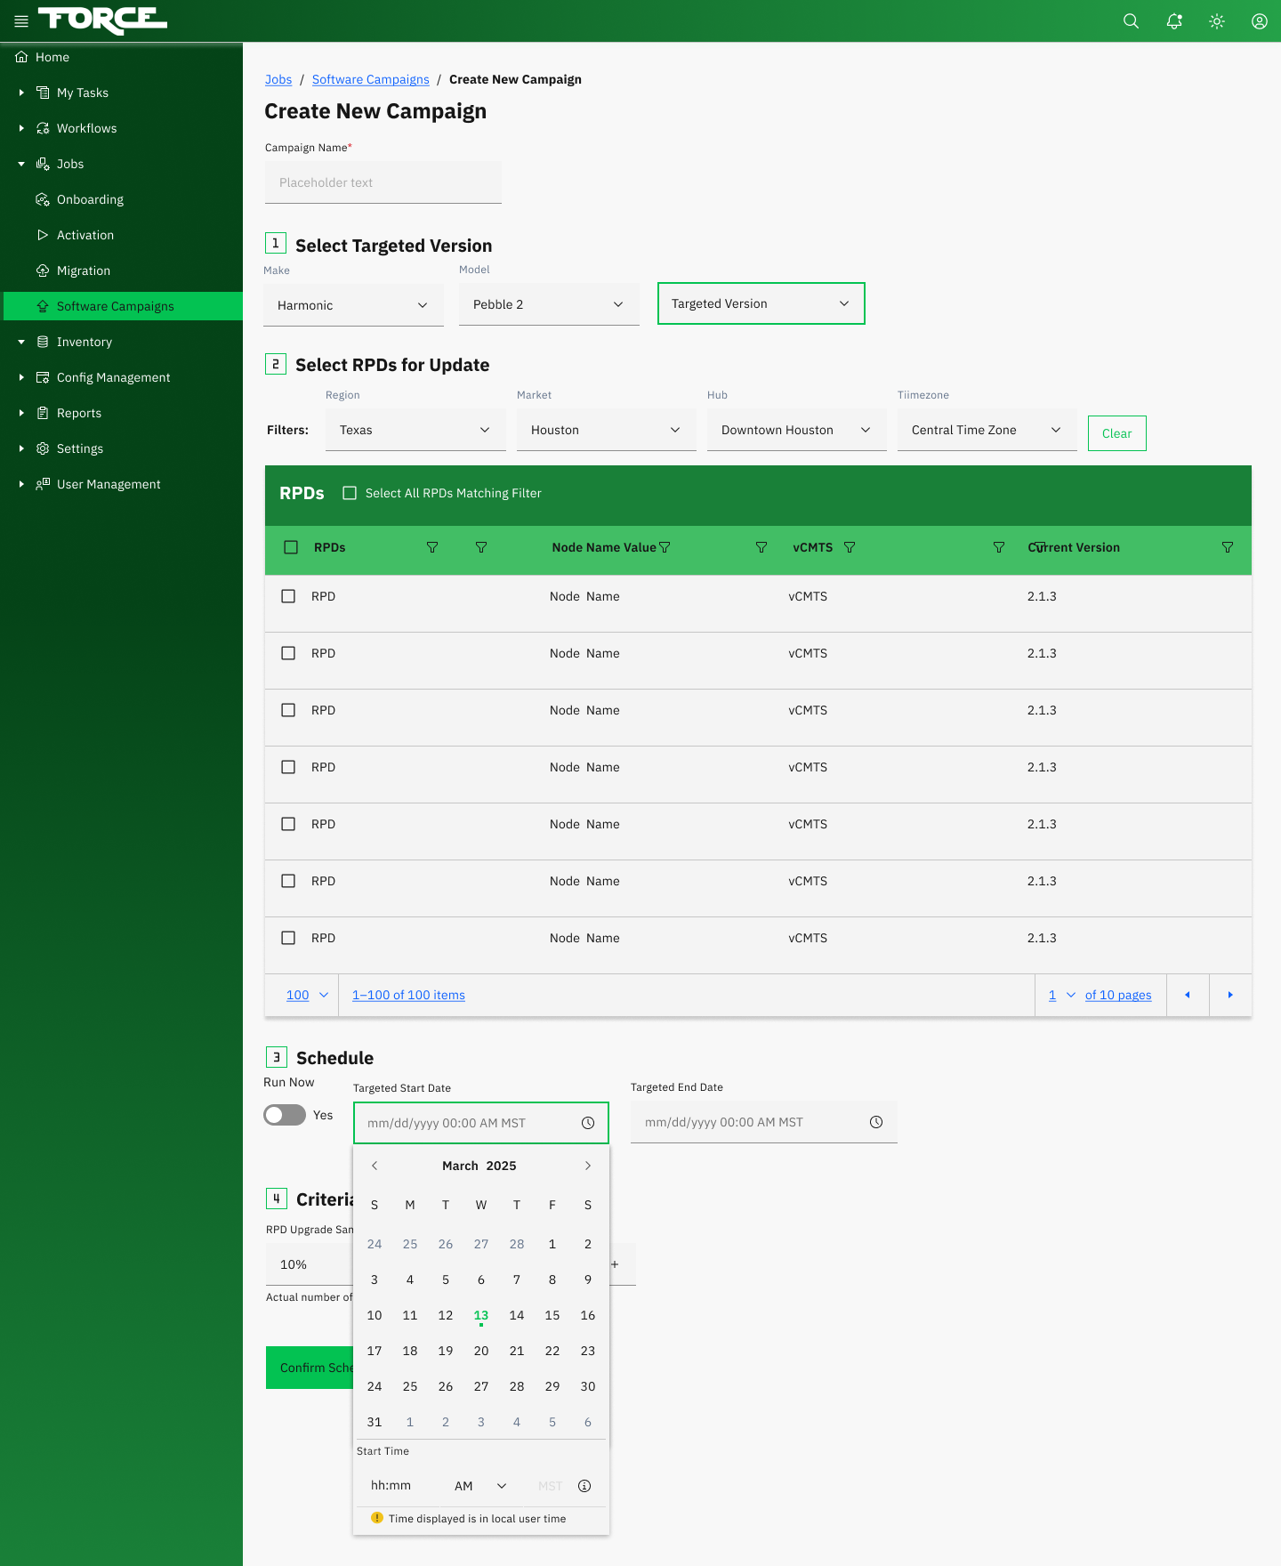The height and width of the screenshot is (1566, 1281).
Task: Open the Make dropdown showing Harmonic
Action: coord(353,305)
